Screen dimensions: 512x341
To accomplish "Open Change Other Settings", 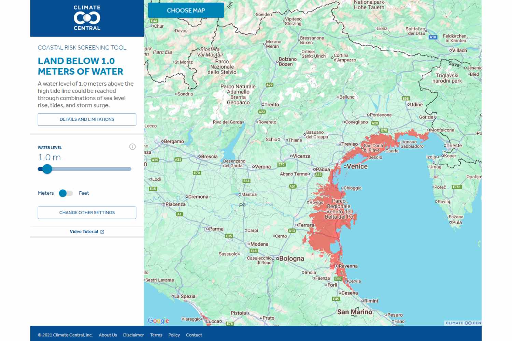I will [87, 212].
